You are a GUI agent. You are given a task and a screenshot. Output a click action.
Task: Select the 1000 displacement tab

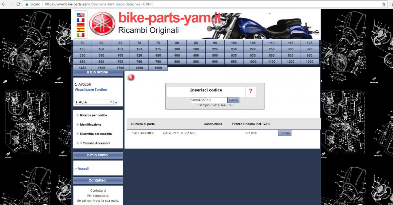253,62
